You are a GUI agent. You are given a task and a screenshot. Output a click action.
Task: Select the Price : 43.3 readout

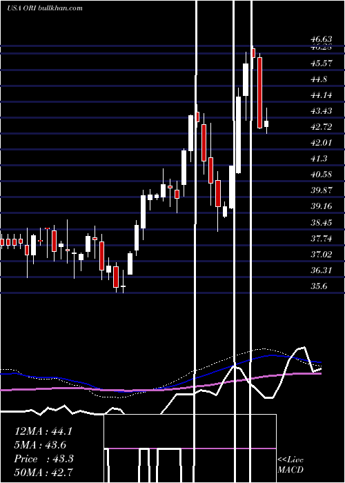[x=43, y=459]
